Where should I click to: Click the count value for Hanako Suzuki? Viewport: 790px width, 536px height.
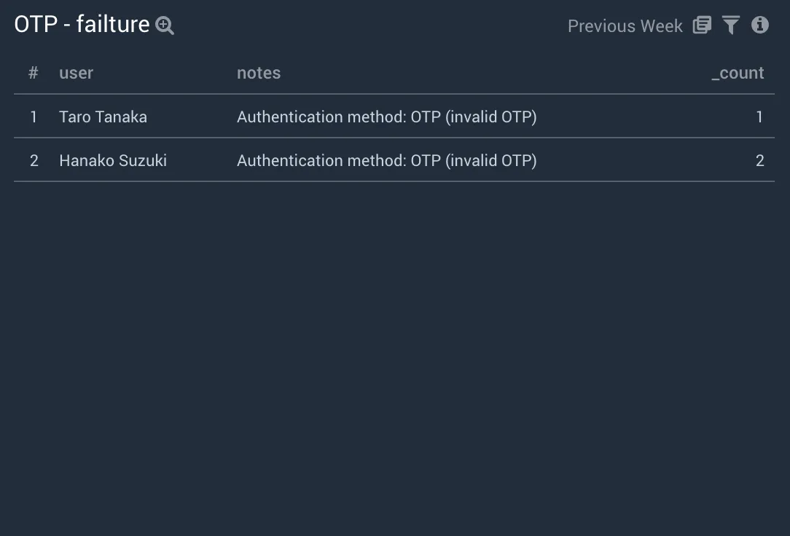click(x=759, y=160)
